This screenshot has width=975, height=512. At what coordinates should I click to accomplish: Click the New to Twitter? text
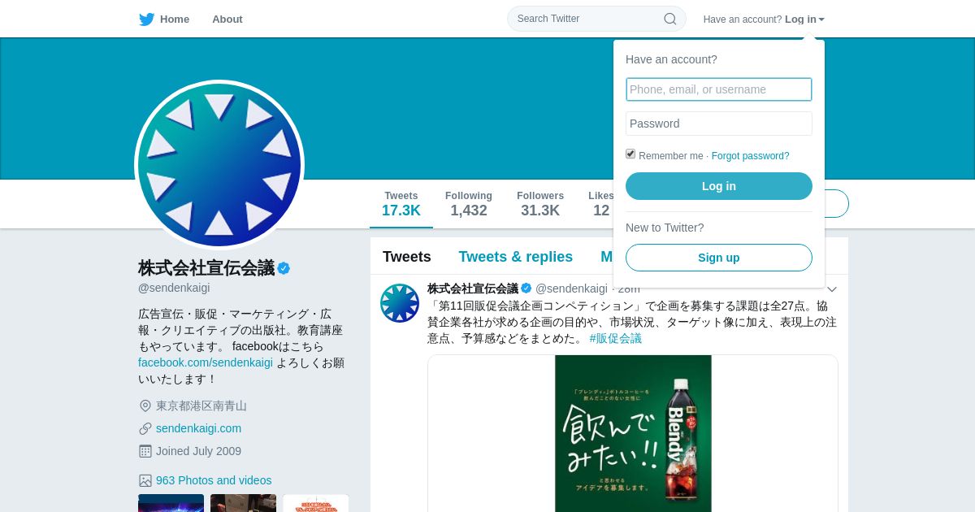click(x=665, y=228)
